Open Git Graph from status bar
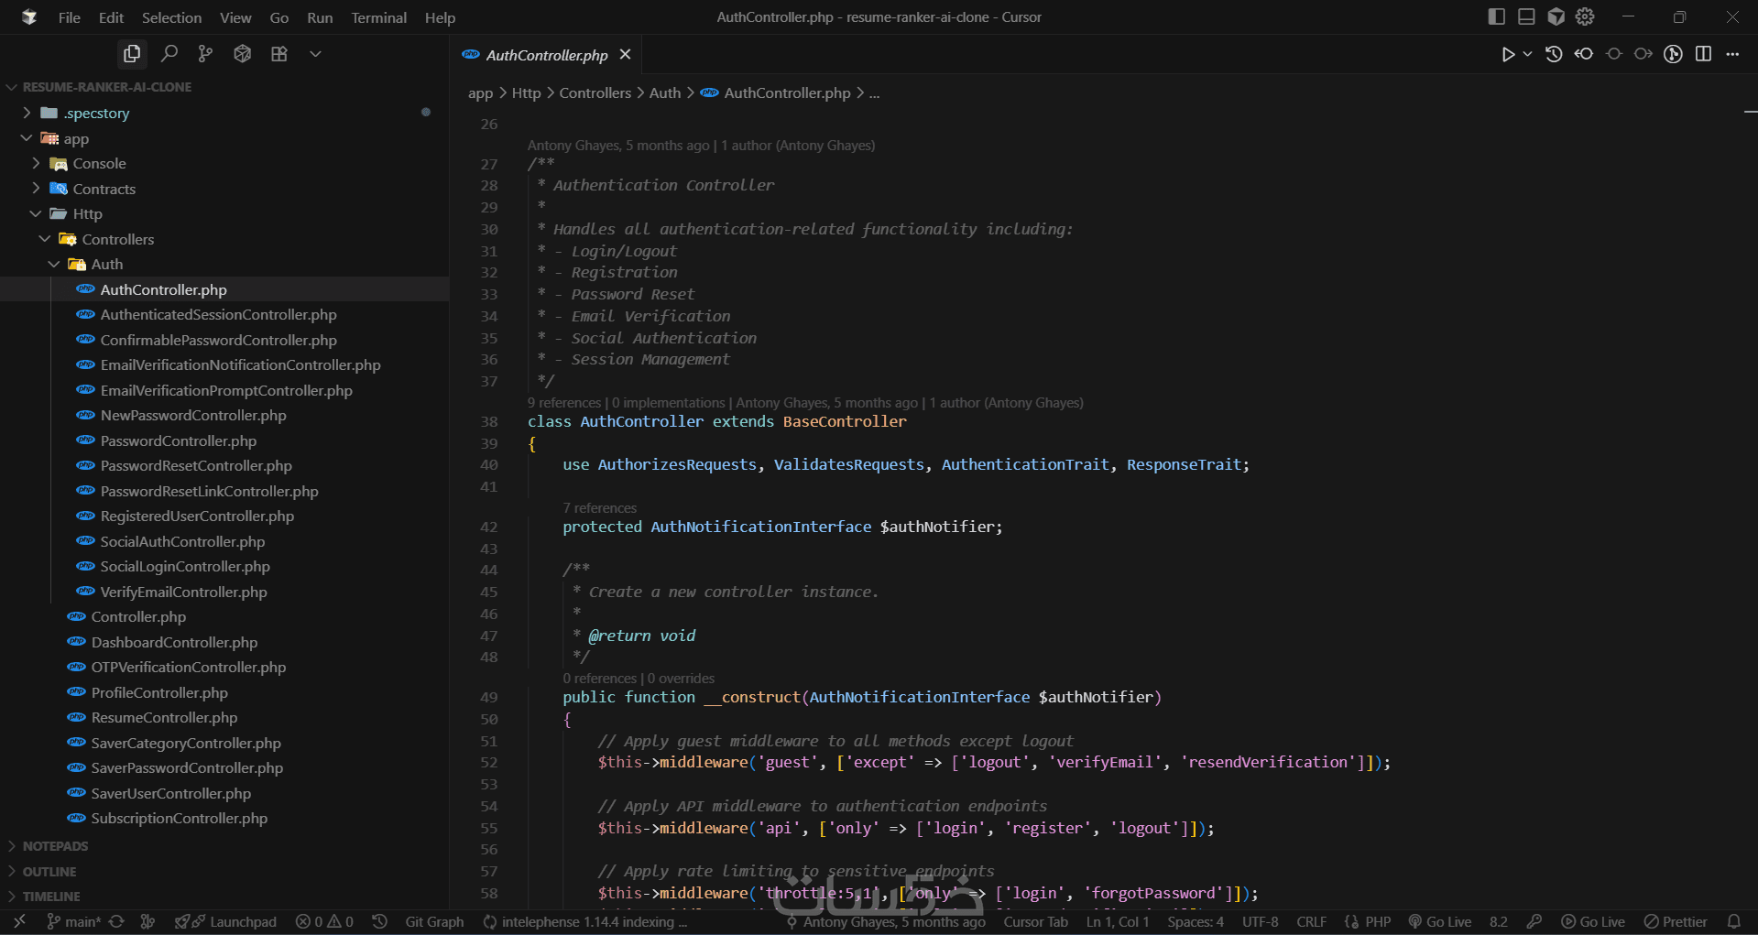 (434, 921)
